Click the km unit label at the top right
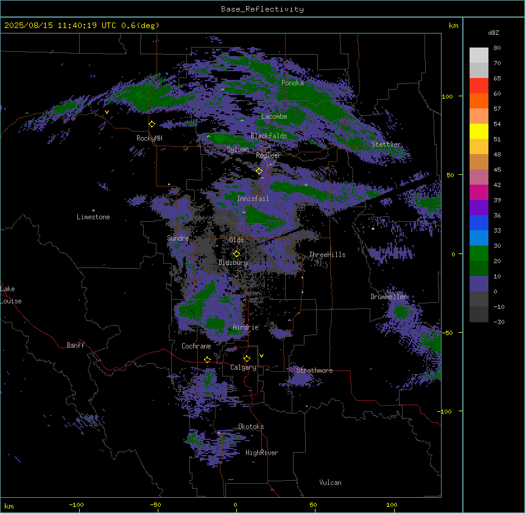 (454, 26)
